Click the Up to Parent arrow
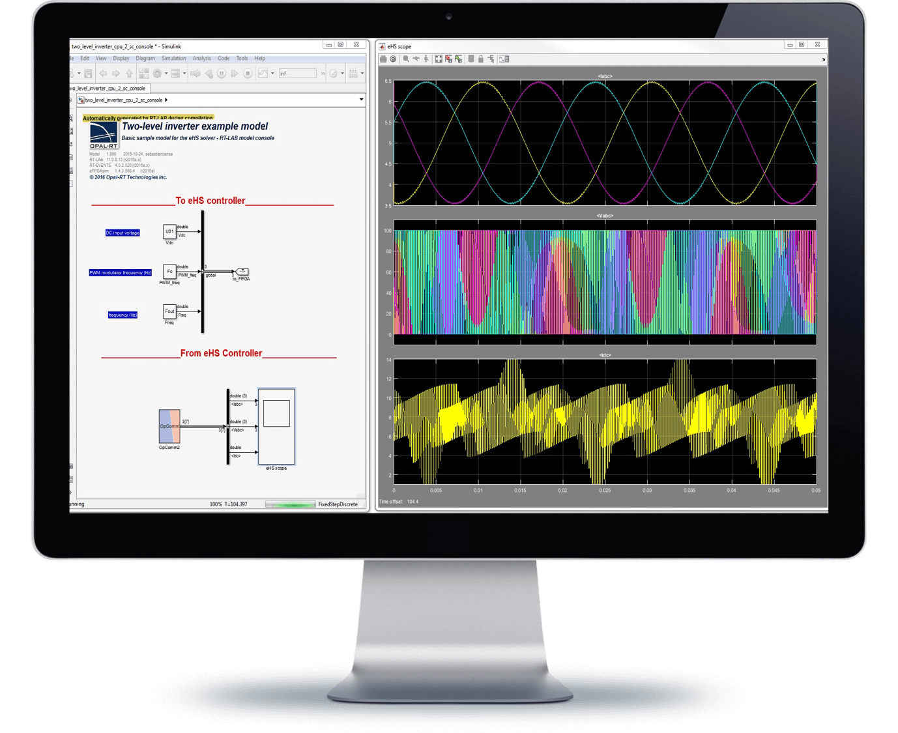Screen dimensions: 898x733 (129, 74)
